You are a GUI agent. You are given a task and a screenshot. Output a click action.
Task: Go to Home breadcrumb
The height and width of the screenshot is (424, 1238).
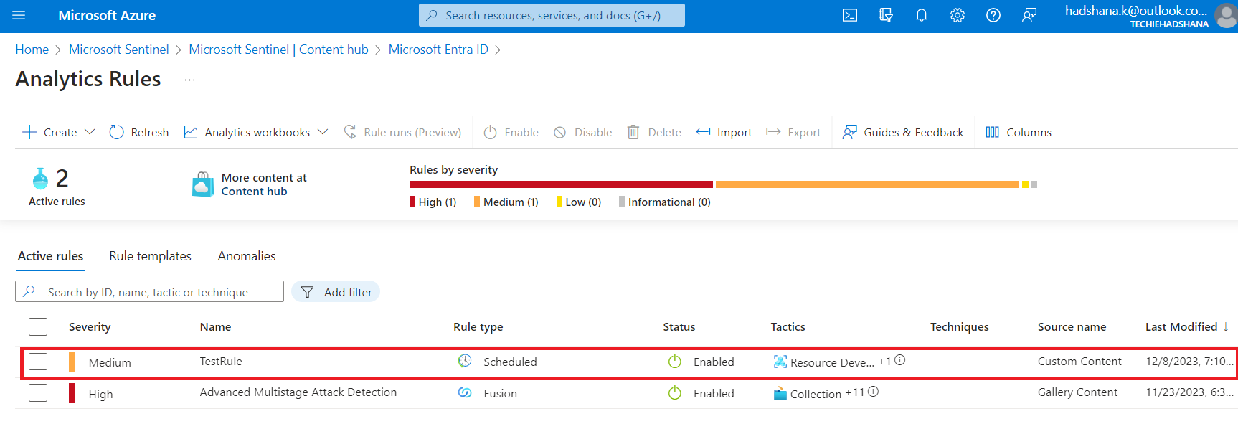[32, 50]
